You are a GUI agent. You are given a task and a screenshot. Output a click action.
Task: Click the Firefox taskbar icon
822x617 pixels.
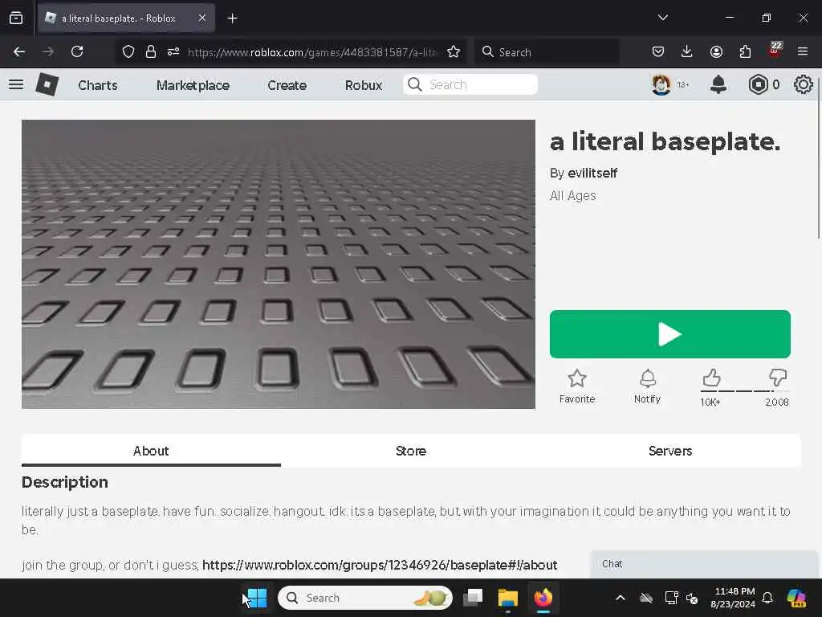click(x=543, y=598)
